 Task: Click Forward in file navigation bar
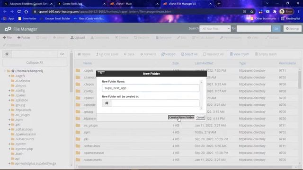point(148,54)
